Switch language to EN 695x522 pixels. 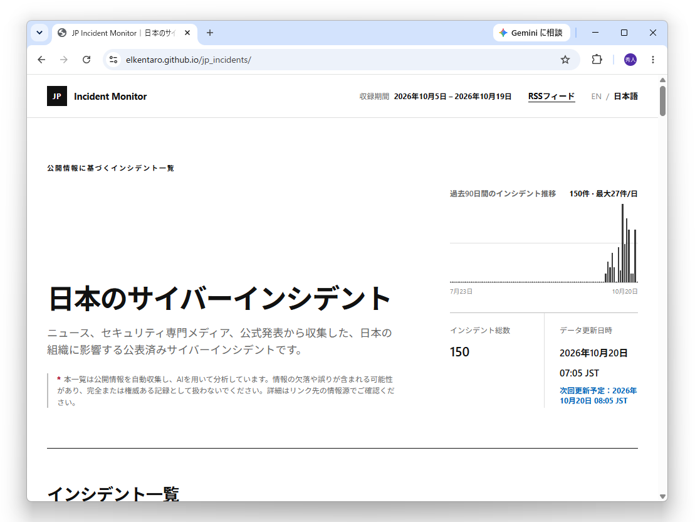[596, 97]
